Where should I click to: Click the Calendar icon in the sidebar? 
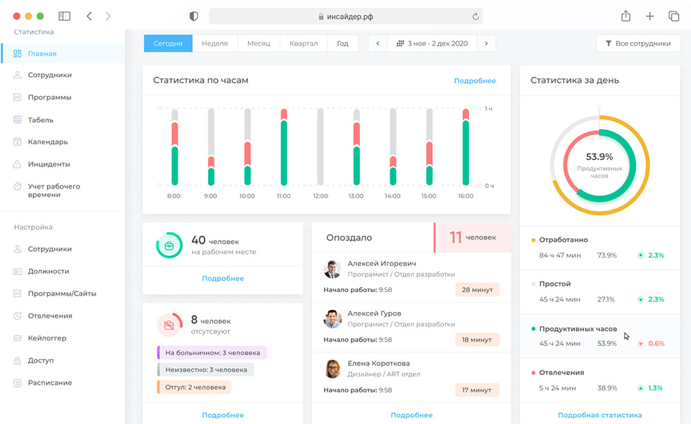click(18, 142)
